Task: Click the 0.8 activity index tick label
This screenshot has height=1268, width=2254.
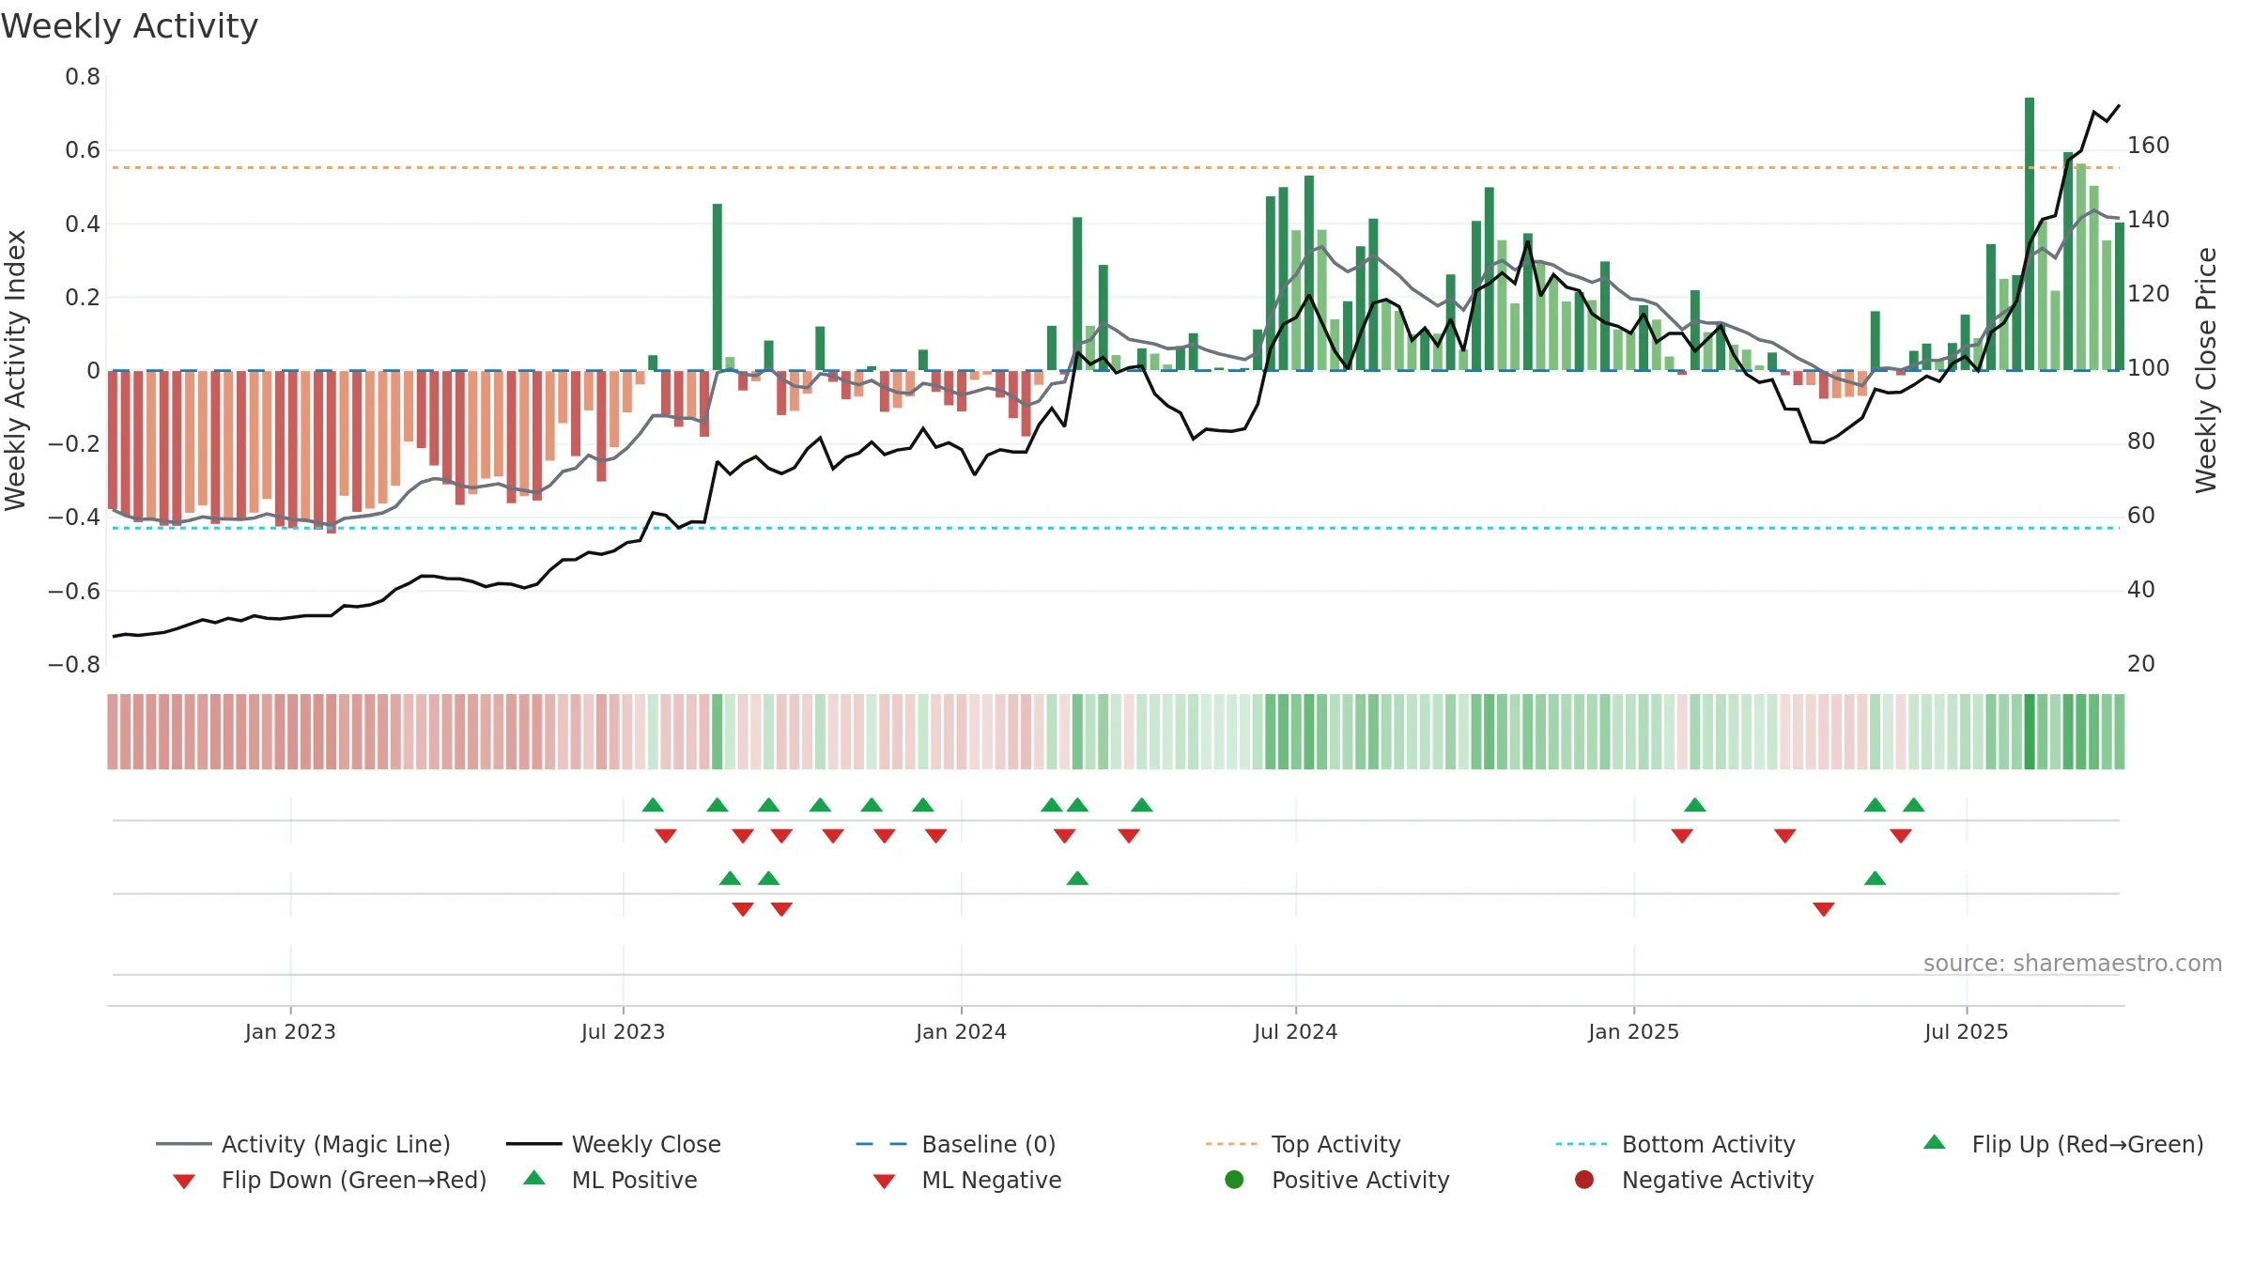Action: [83, 77]
